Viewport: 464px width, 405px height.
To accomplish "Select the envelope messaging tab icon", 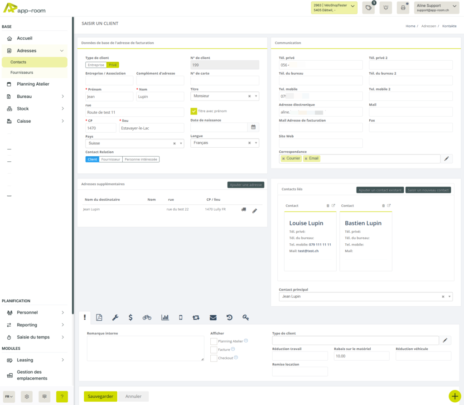I will 212,317.
